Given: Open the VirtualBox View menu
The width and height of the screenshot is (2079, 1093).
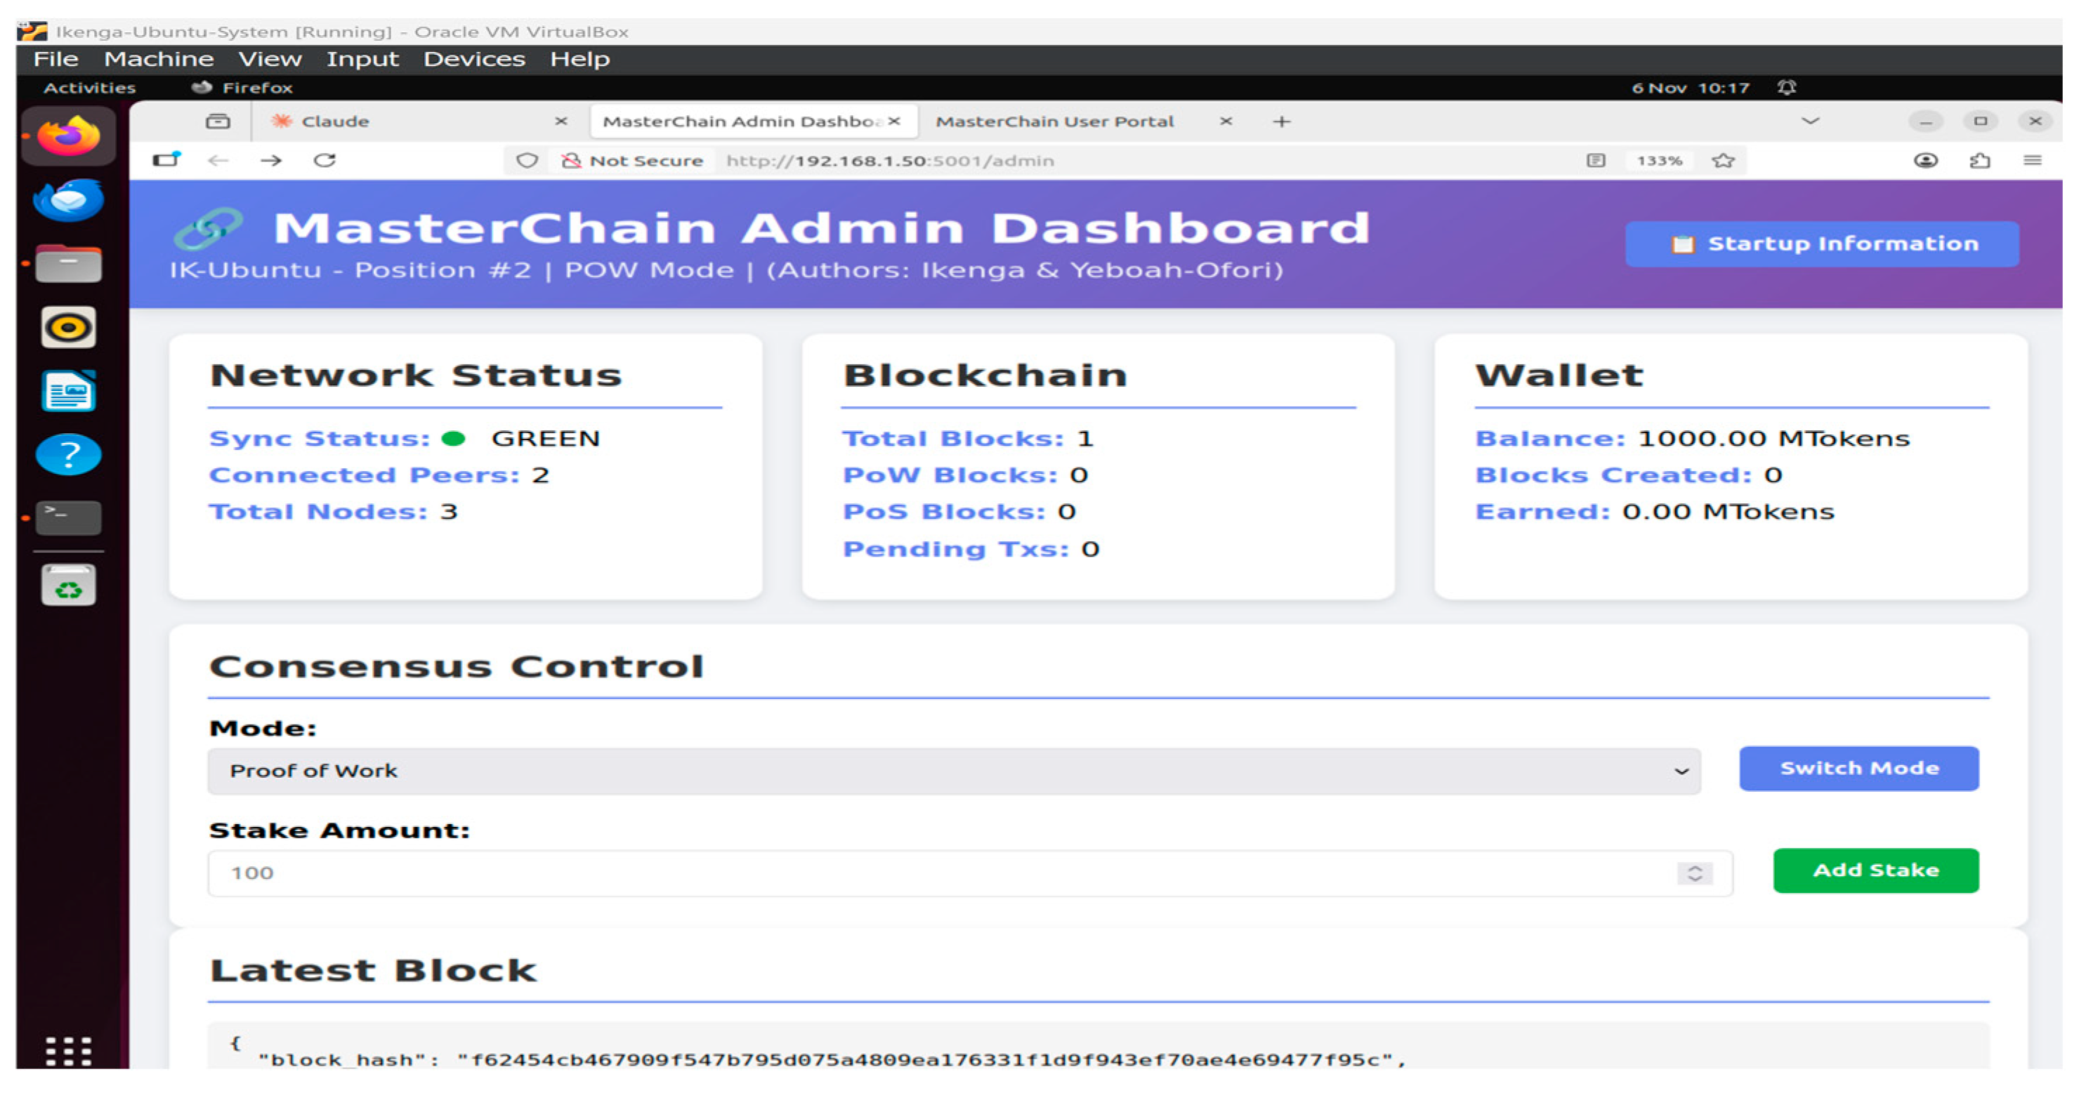Looking at the screenshot, I should [270, 60].
